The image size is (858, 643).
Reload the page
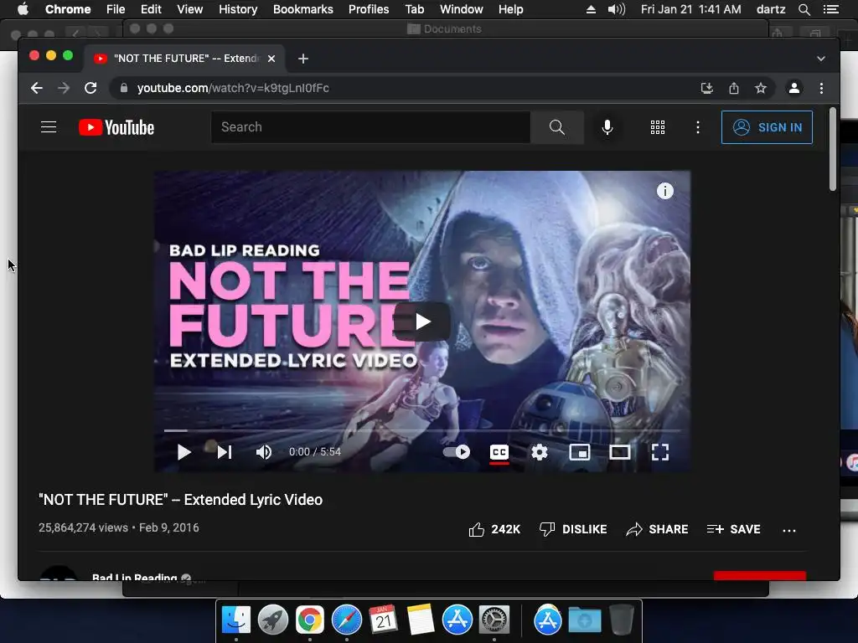coord(90,88)
